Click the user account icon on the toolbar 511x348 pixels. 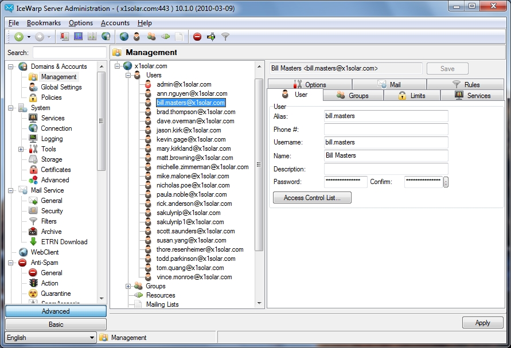[138, 36]
